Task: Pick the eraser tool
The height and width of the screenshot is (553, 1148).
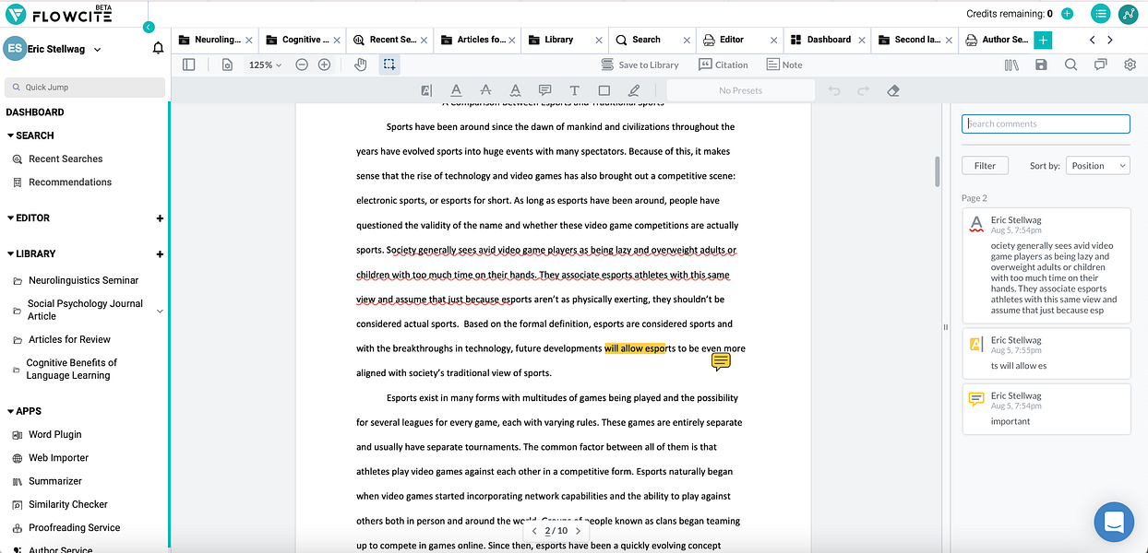Action: coord(892,90)
